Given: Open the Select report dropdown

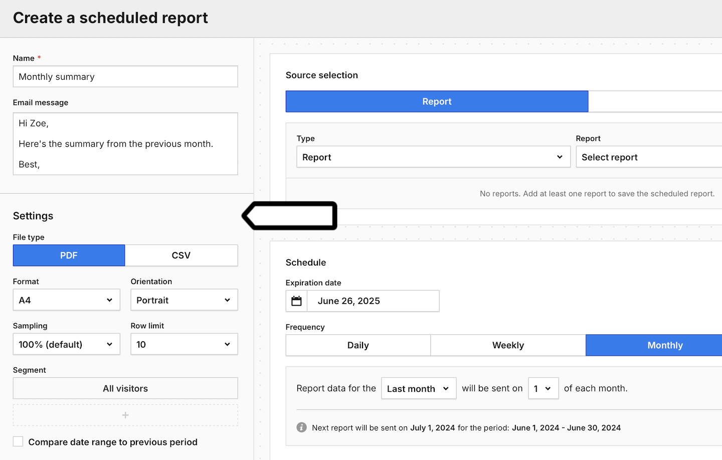Looking at the screenshot, I should click(649, 157).
